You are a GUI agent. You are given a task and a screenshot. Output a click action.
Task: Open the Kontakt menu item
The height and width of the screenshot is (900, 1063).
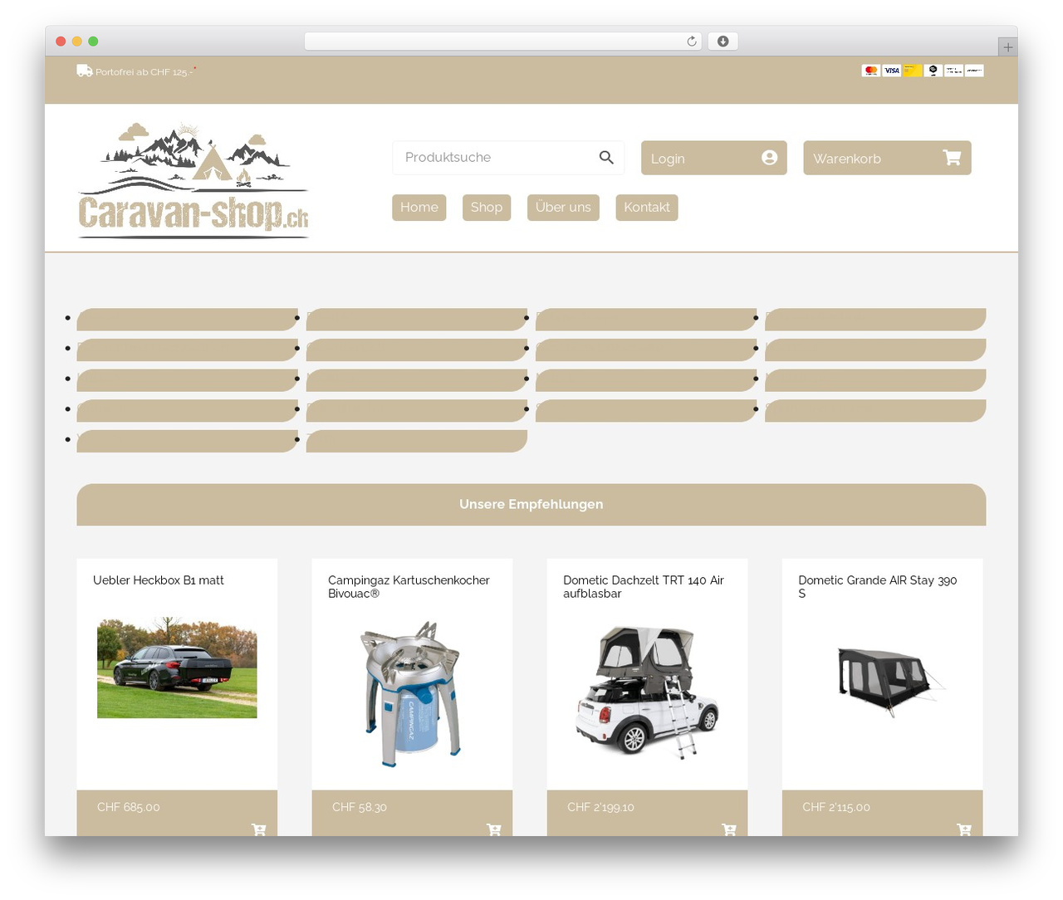[647, 208]
